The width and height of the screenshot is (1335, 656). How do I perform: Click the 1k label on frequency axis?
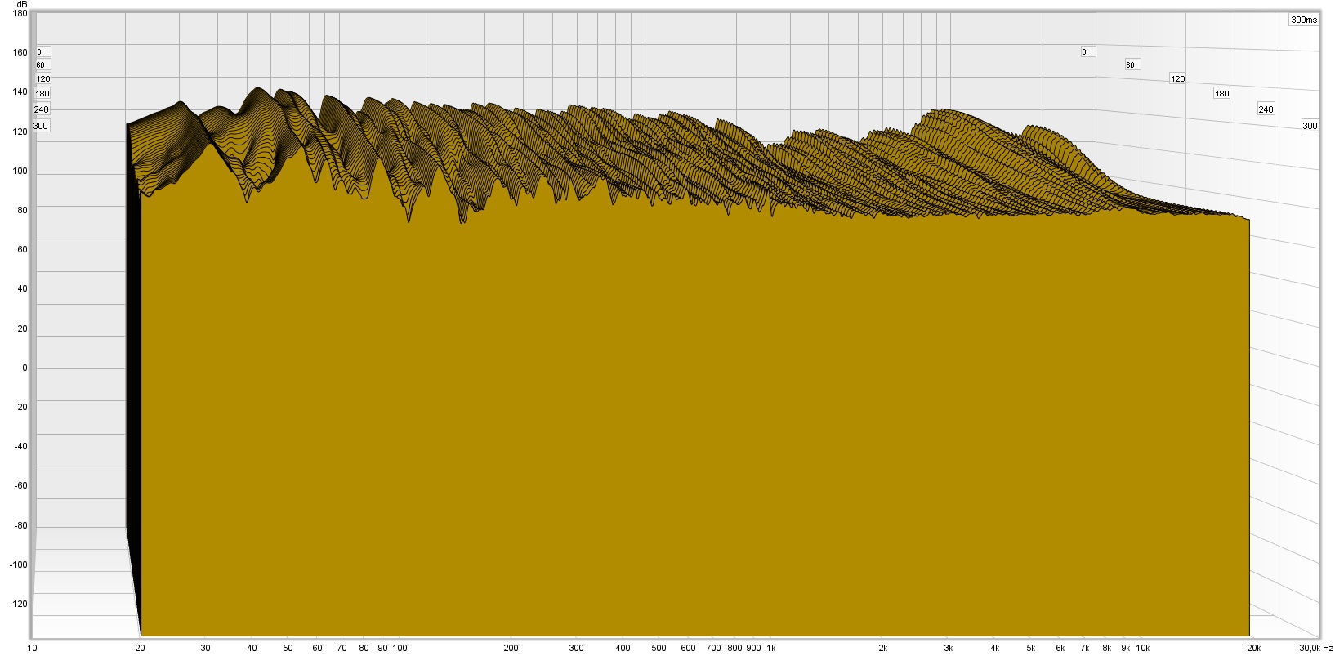(770, 649)
